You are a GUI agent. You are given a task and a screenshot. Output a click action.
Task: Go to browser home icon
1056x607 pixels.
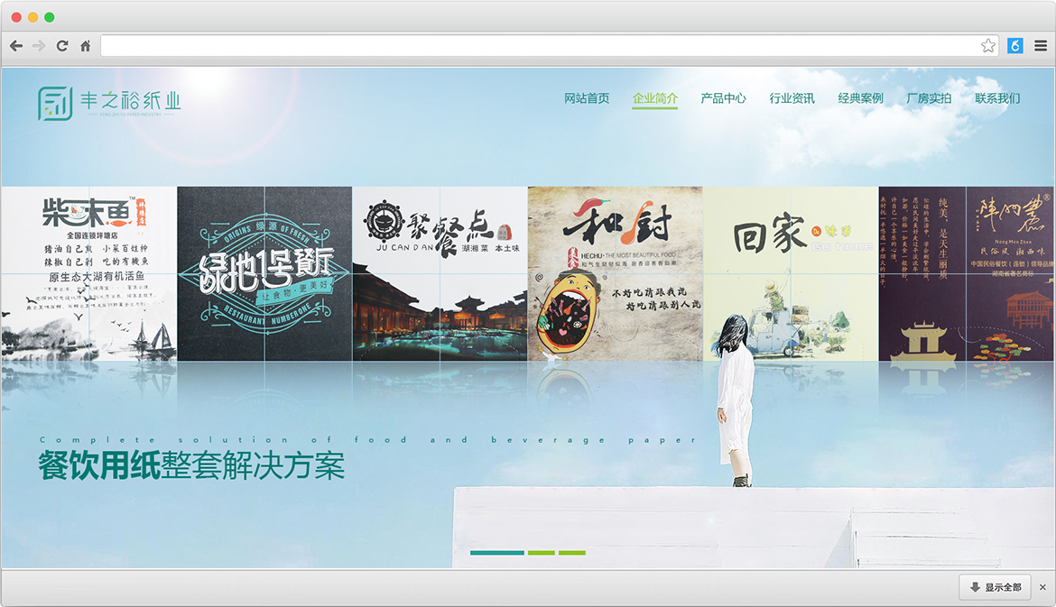point(85,46)
